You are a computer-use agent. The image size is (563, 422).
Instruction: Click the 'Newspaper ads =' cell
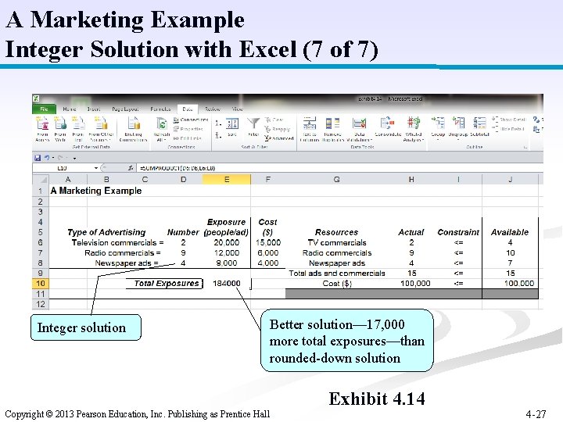(127, 263)
